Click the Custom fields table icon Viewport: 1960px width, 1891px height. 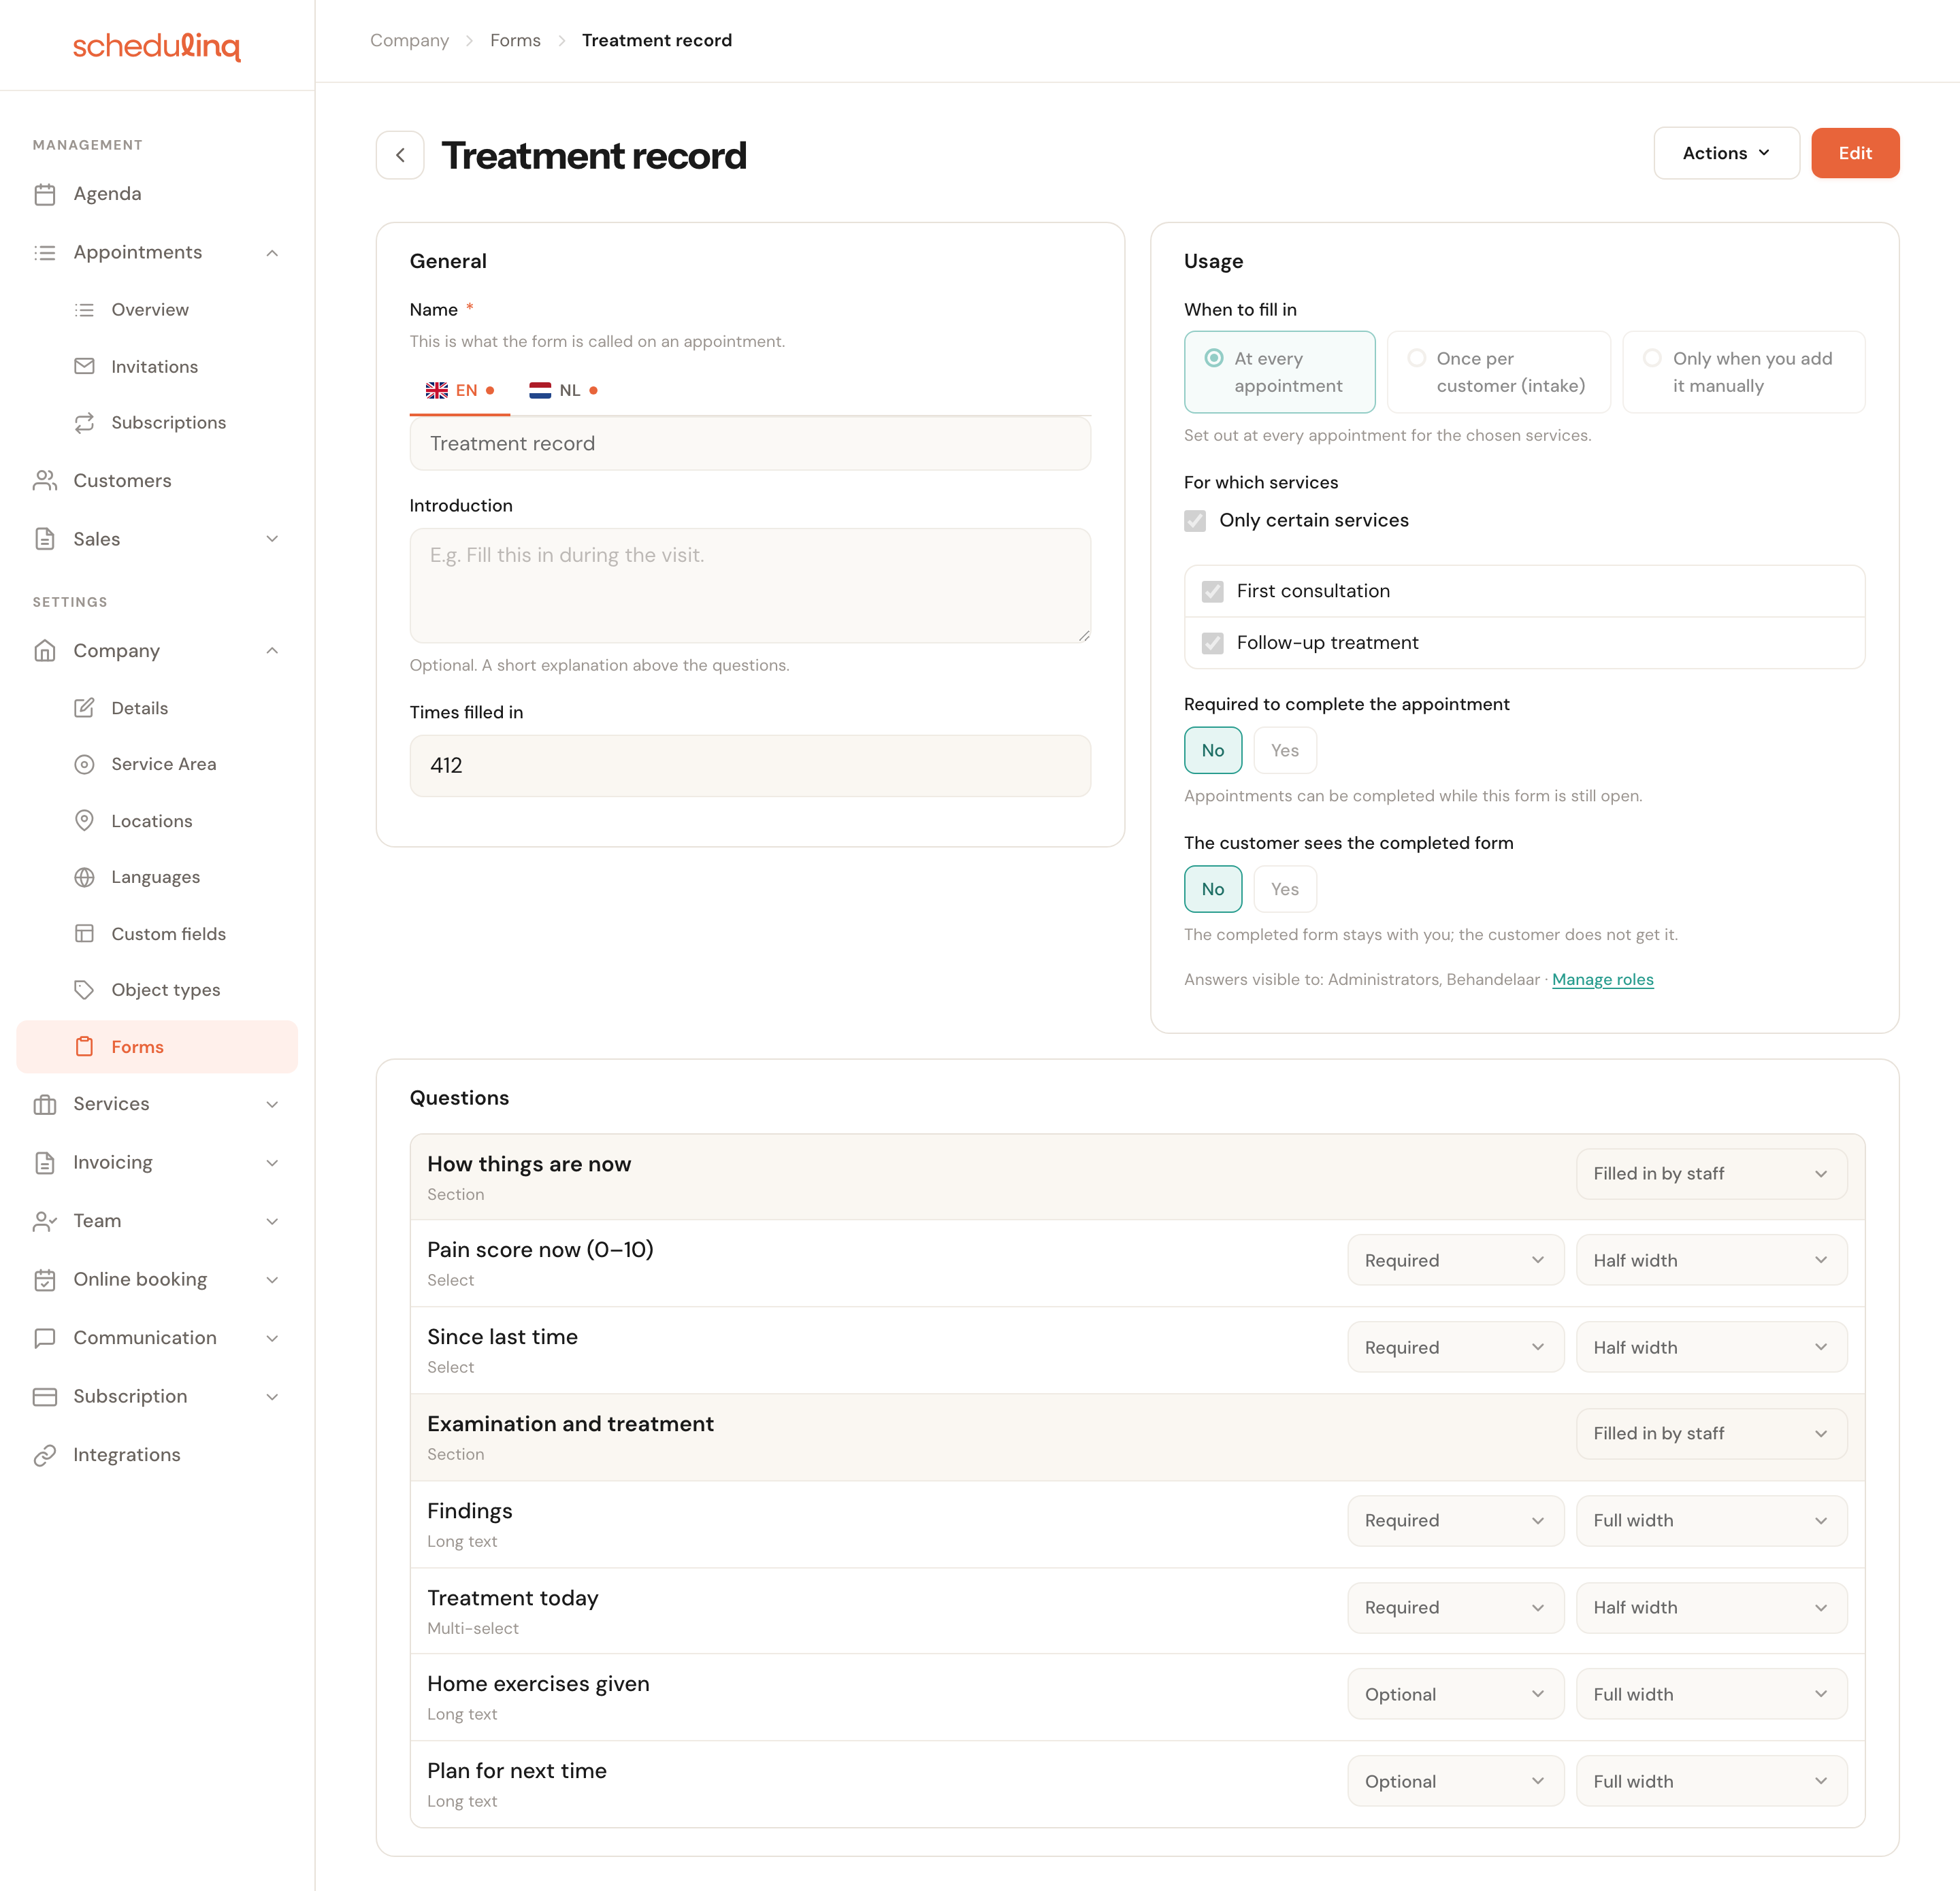(85, 933)
